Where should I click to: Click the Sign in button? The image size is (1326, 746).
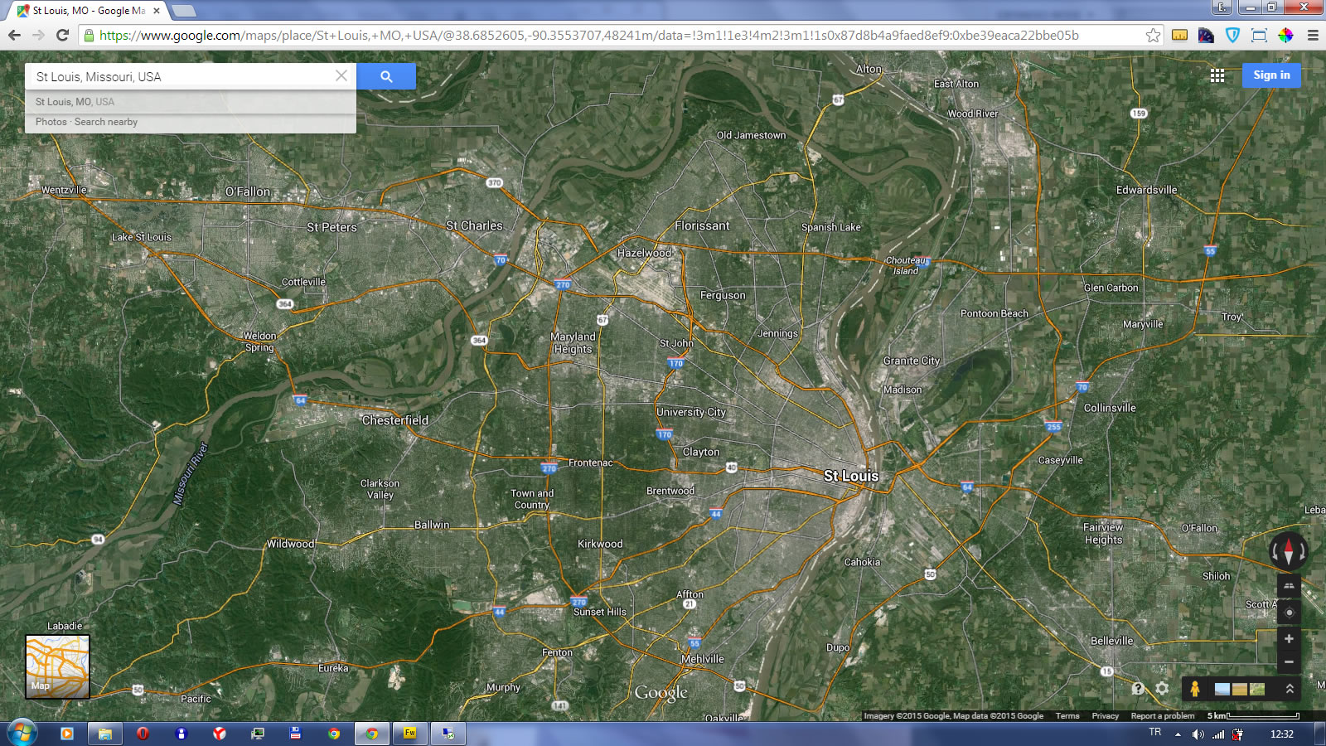1271,75
